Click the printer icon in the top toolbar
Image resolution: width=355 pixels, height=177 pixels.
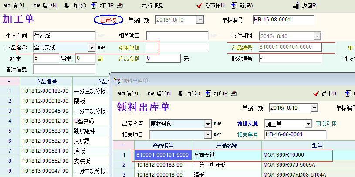pyautogui.click(x=96, y=6)
